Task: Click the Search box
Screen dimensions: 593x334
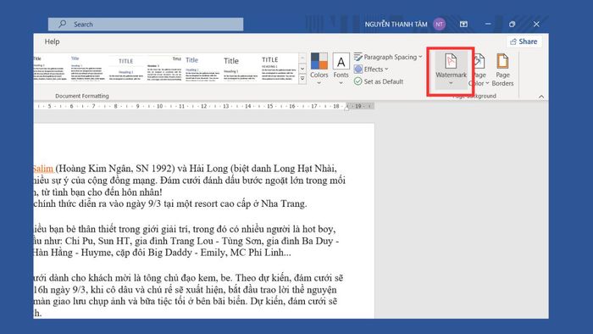Action: (146, 25)
